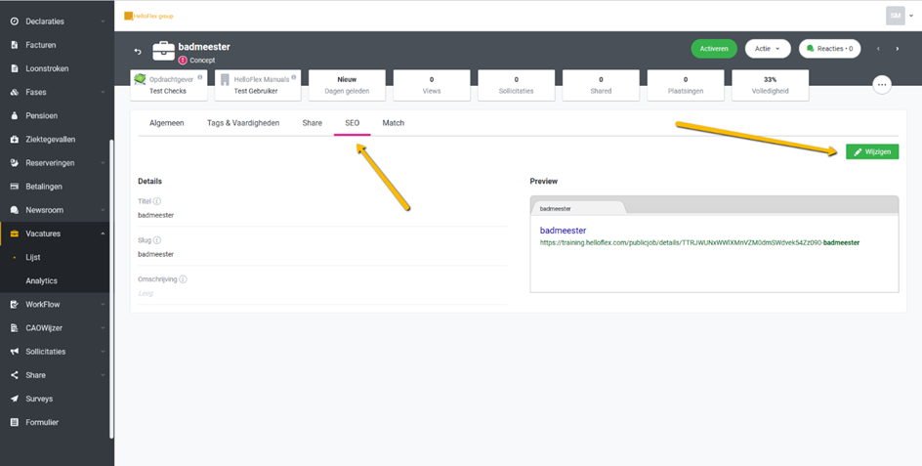Open the Reacties button

829,49
